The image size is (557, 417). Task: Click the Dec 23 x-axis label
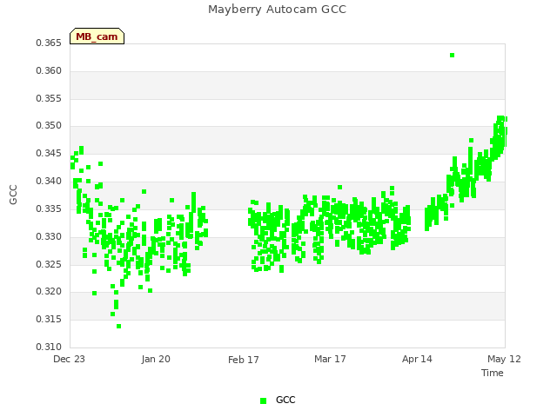70,359
